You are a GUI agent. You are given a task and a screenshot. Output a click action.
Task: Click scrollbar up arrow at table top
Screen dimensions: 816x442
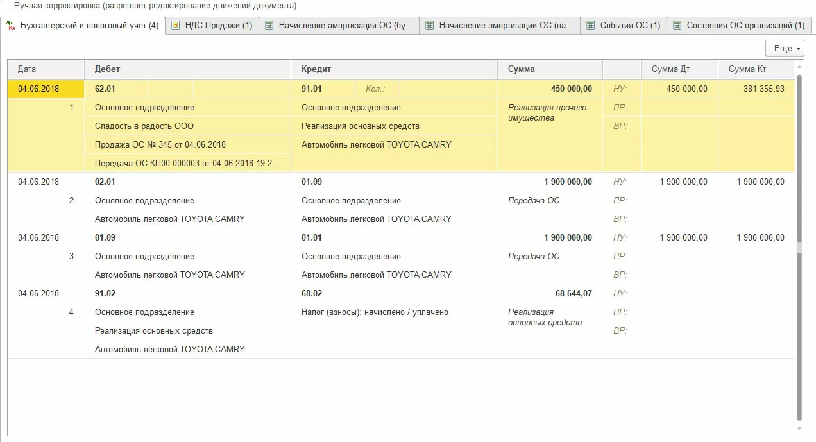click(x=799, y=67)
